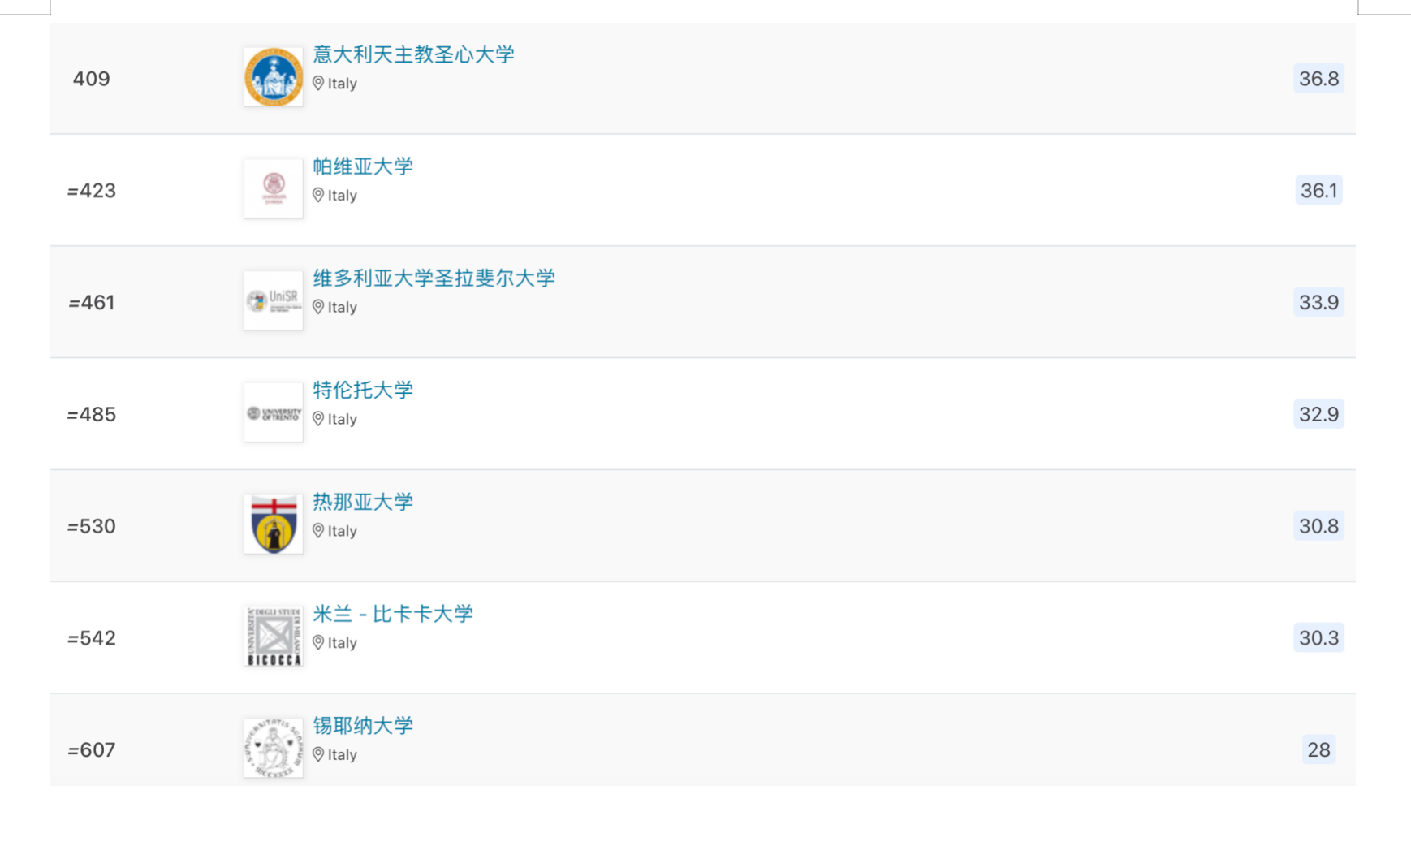Viewport: 1411px width, 846px height.
Task: Open the 米兰 - 比卡卡大学 link
Action: pos(393,615)
